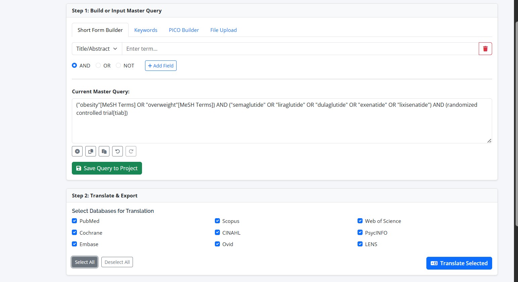Delete the field row using the red trash icon
The height and width of the screenshot is (282, 518).
pos(485,49)
